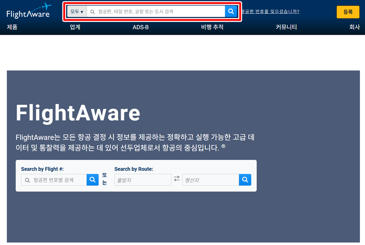Open the 모두 search filter dropdown
This screenshot has width=365, height=245.
(x=77, y=11)
